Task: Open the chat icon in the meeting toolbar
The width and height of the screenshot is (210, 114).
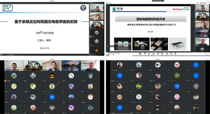Action: [x=158, y=53]
